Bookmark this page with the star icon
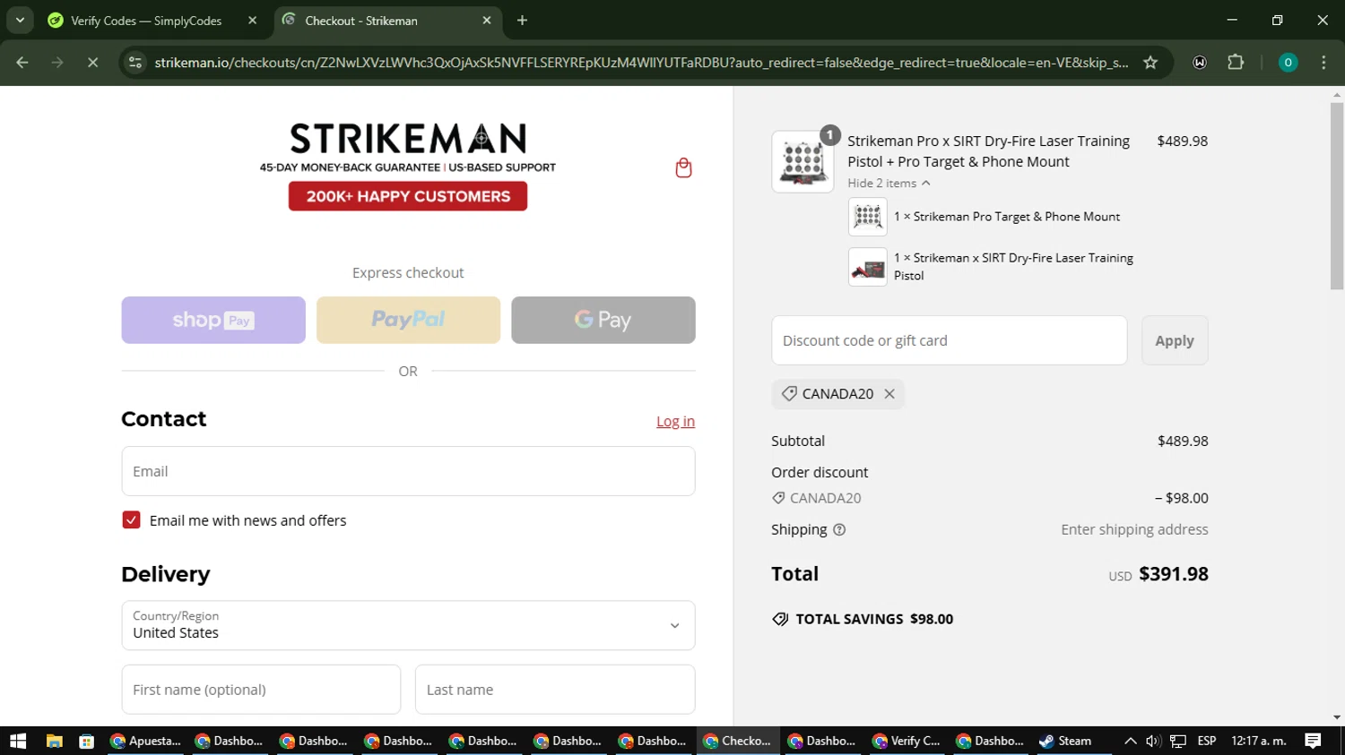The height and width of the screenshot is (755, 1345). pyautogui.click(x=1150, y=63)
